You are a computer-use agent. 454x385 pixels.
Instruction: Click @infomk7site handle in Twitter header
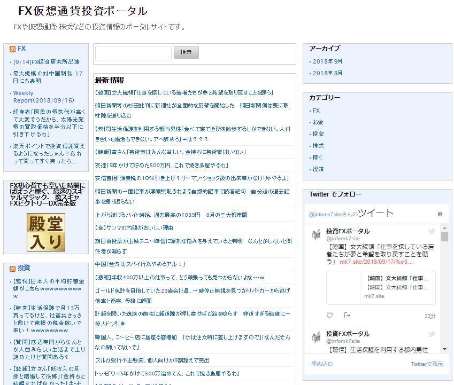325,215
